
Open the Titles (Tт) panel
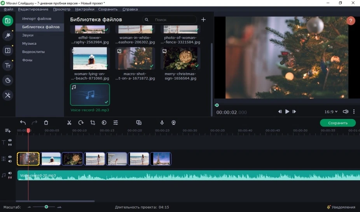click(8, 65)
